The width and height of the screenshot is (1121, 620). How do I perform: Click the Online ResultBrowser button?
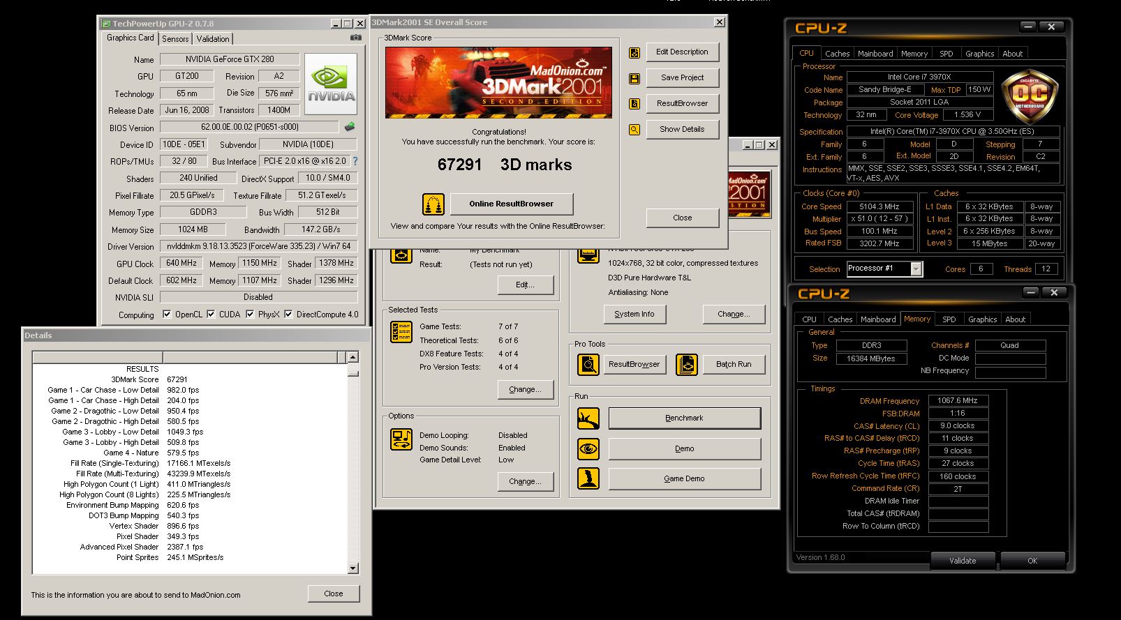pos(511,204)
